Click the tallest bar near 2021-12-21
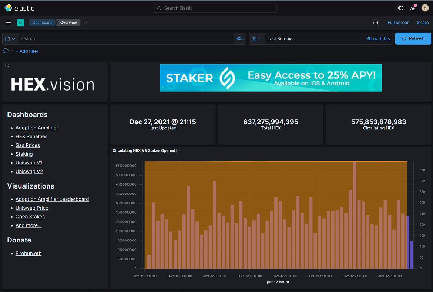The image size is (433, 292). tap(355, 215)
